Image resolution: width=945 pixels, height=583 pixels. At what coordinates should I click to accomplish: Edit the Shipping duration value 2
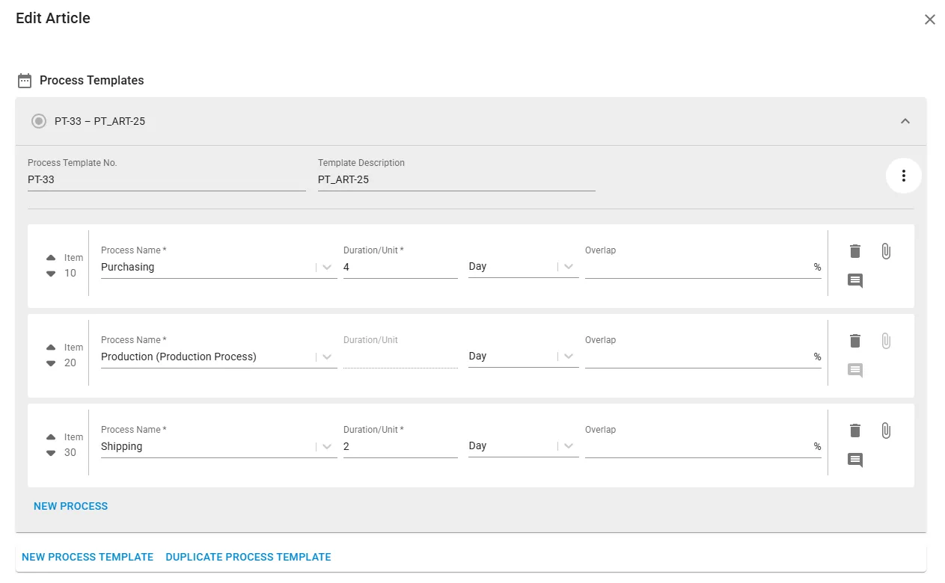tap(400, 446)
